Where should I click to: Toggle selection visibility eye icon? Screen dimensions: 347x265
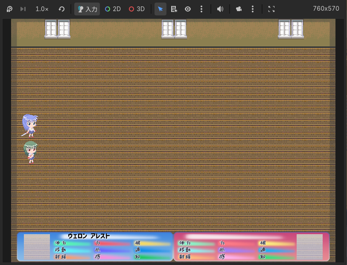point(188,9)
